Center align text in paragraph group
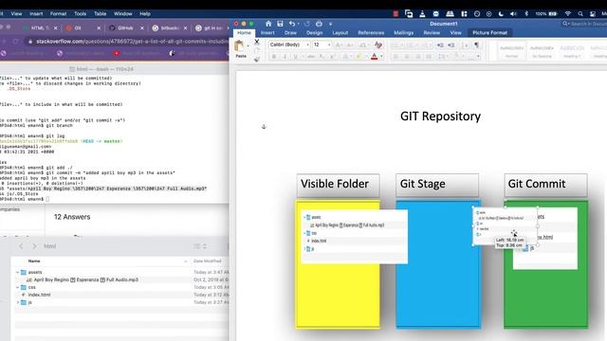 pos(407,57)
